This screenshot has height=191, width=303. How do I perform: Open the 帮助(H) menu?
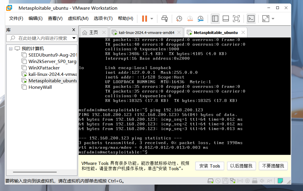126,18
